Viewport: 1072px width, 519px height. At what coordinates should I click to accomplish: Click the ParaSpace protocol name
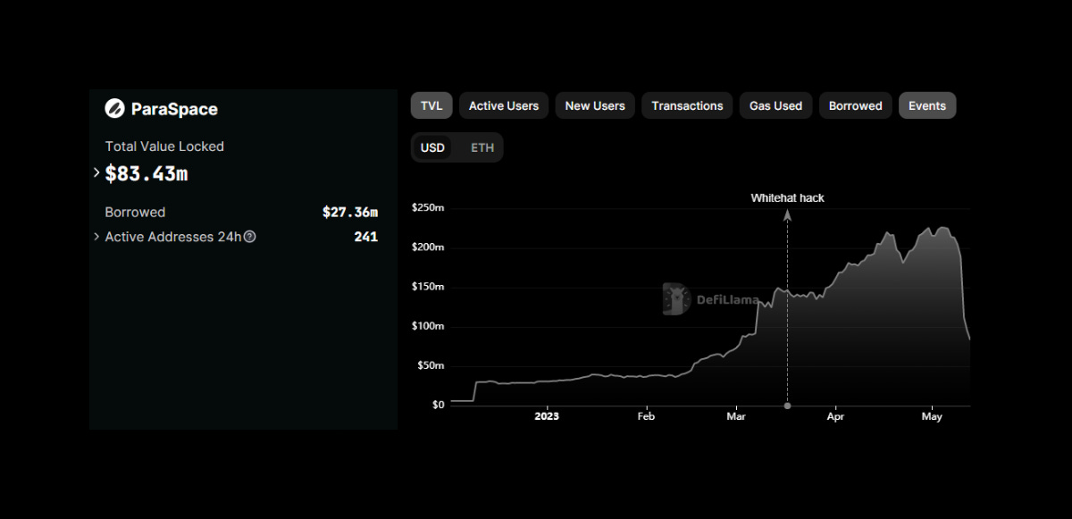coord(174,109)
